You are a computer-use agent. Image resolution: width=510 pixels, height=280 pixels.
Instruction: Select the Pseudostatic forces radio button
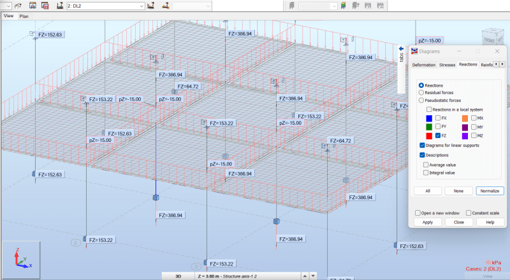(421, 101)
